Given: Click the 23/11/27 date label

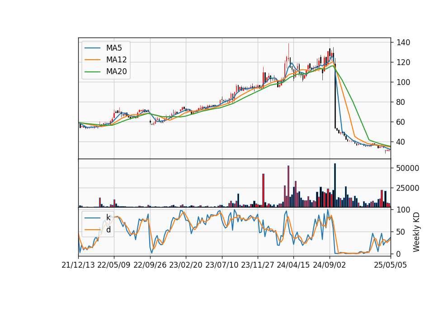Looking at the screenshot, I should pos(257,265).
